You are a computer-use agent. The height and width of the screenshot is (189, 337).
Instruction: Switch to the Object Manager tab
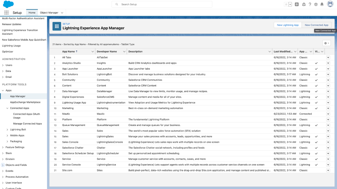pyautogui.click(x=50, y=12)
